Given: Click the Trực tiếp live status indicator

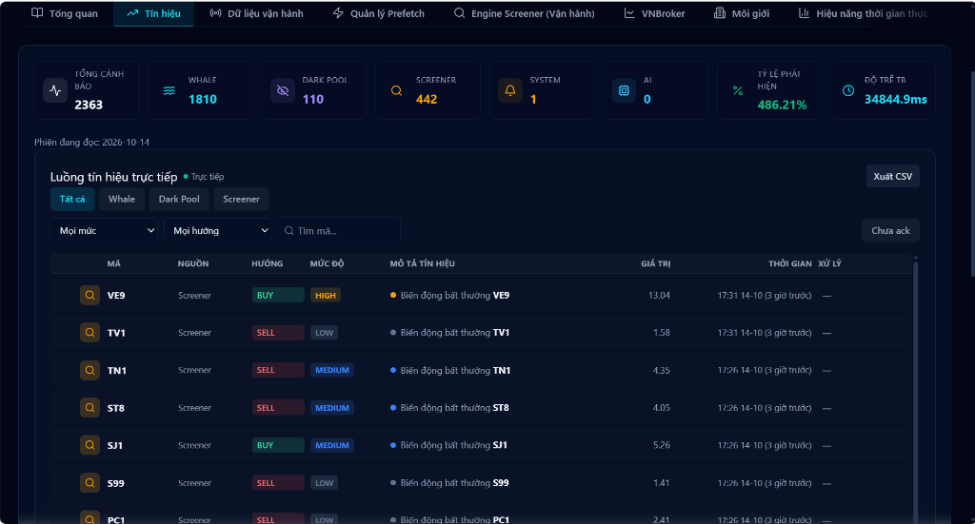Looking at the screenshot, I should [204, 177].
